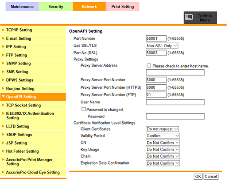Click the To Main Menu panel icon
Viewport: 229px width, 181px height.
click(x=189, y=17)
